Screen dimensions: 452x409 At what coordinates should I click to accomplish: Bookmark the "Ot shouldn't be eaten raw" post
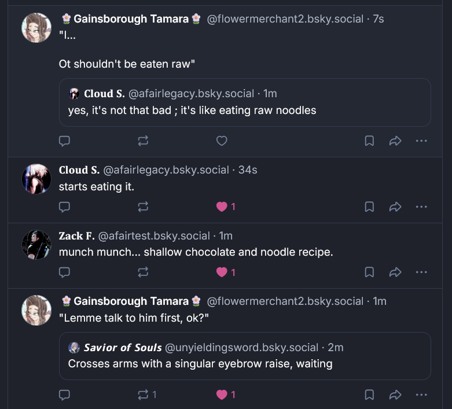369,141
